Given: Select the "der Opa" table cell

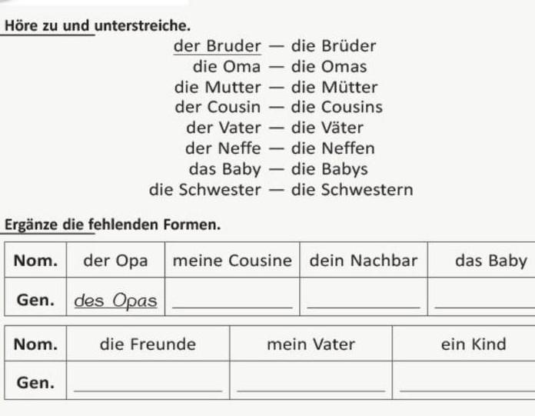Looking at the screenshot, I should (115, 260).
